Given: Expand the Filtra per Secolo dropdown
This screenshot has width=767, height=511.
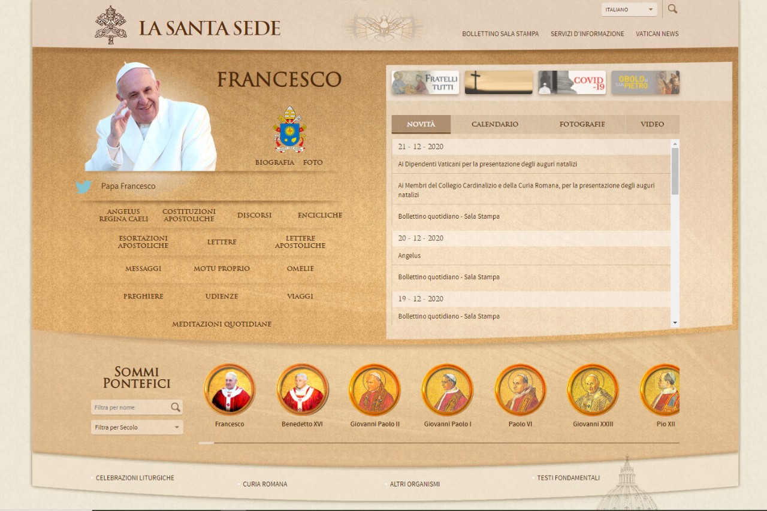Looking at the screenshot, I should click(137, 427).
